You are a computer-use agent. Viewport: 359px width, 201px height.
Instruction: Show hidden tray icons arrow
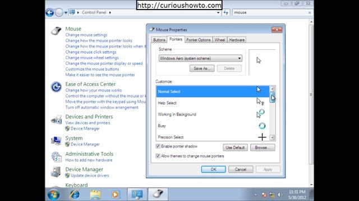tap(256, 195)
